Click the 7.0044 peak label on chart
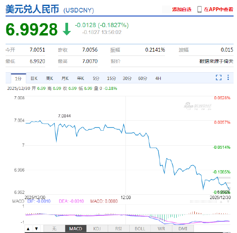Screen dimensions: 237x233 tap(64, 116)
